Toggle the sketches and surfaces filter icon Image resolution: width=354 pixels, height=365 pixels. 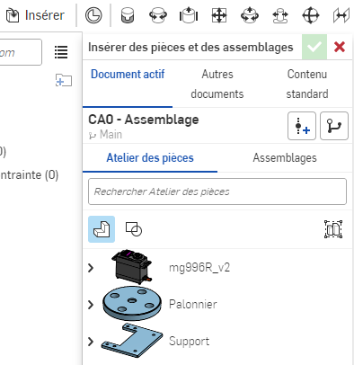(x=134, y=229)
